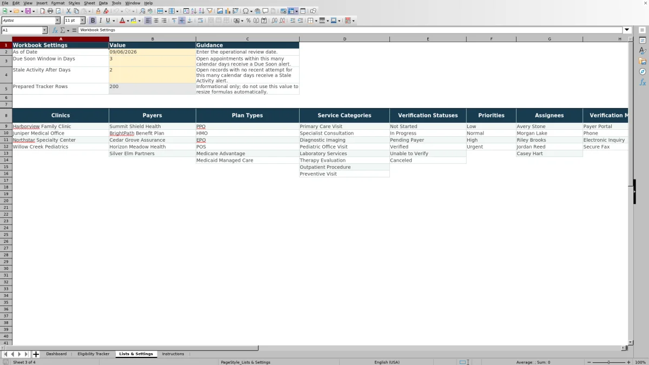Click the Formula equals sign icon

coord(74,30)
